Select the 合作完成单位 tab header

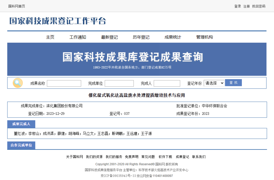coord(21,145)
